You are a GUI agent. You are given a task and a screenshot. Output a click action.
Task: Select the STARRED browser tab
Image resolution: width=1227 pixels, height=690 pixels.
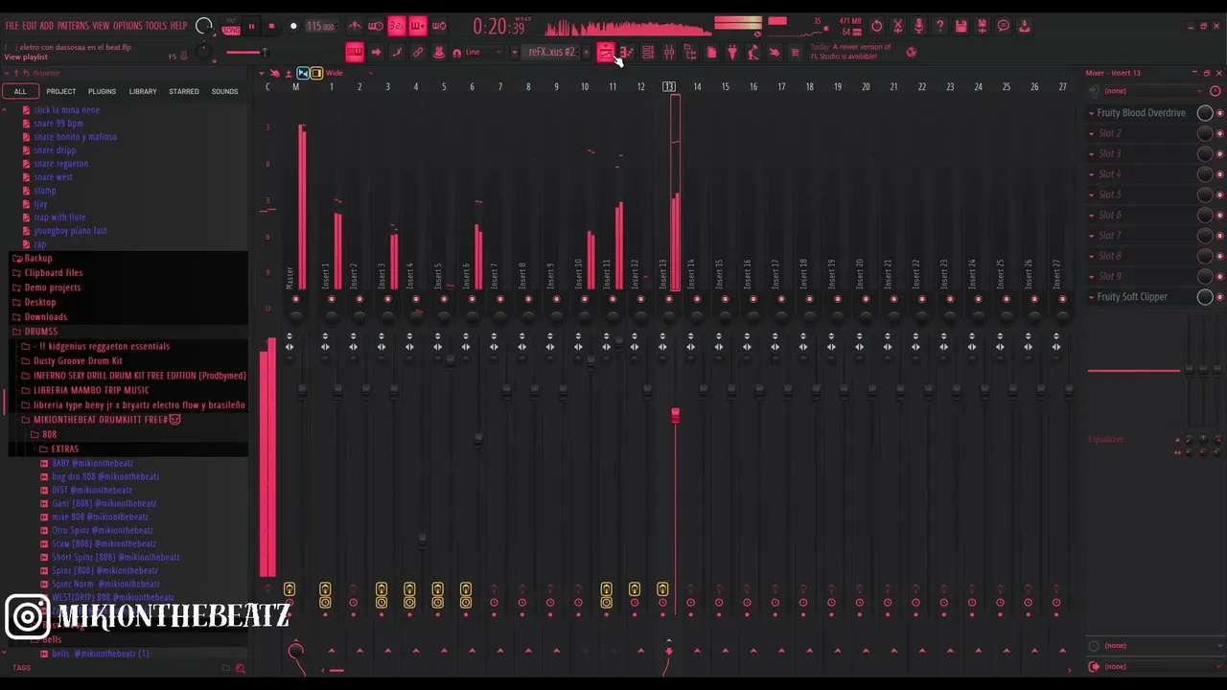[184, 91]
